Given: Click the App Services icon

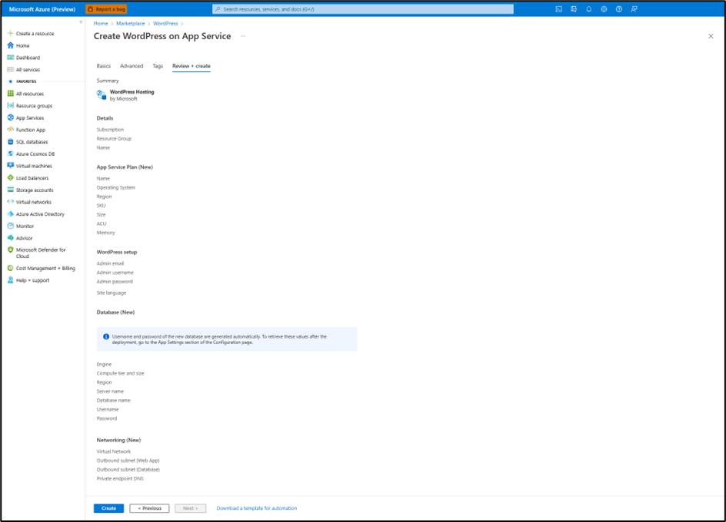Looking at the screenshot, I should coord(11,117).
